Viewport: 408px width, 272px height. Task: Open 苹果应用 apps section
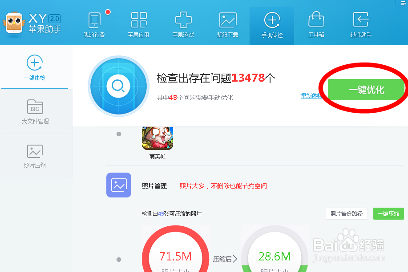tap(139, 25)
